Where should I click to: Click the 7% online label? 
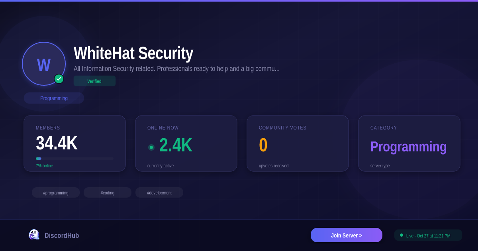pyautogui.click(x=44, y=166)
